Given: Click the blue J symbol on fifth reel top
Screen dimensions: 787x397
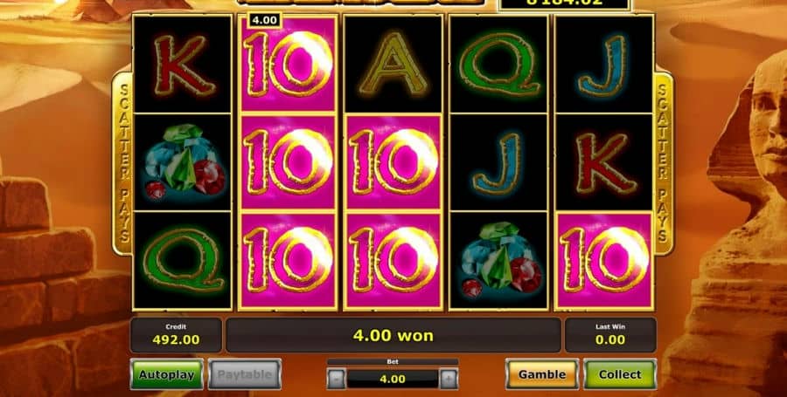Looking at the screenshot, I should pos(603,64).
